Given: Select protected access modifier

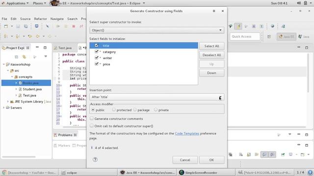Looking at the screenshot, I should pyautogui.click(x=114, y=110).
